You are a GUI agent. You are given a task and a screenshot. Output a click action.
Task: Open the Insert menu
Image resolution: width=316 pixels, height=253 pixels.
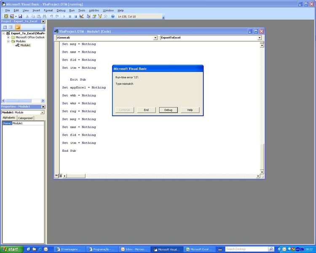[x=36, y=11]
